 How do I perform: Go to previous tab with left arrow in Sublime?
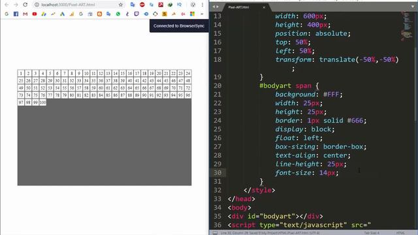214,7
